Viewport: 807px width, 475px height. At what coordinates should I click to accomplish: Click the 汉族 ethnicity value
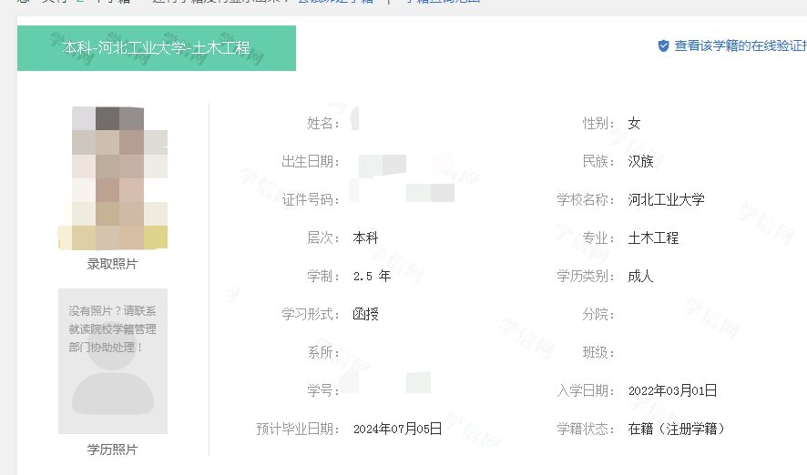point(640,161)
